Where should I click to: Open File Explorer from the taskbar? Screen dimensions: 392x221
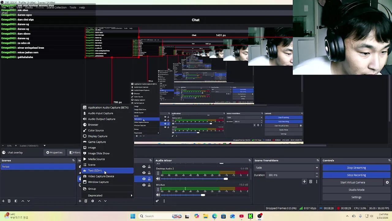click(205, 216)
